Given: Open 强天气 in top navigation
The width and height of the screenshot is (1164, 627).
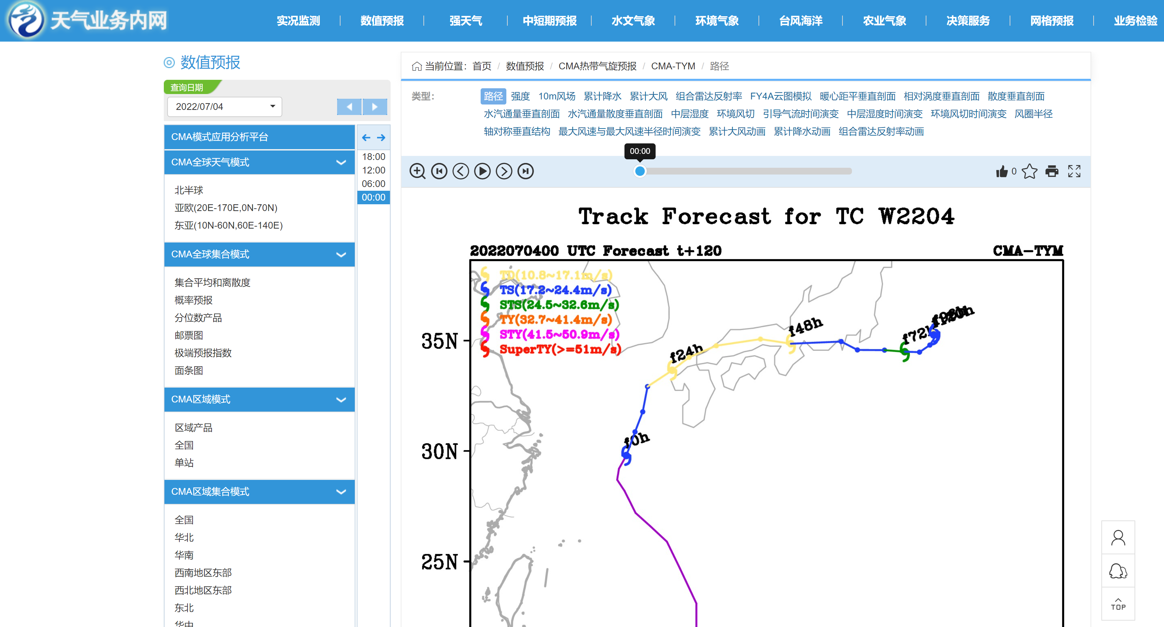Looking at the screenshot, I should coord(465,21).
